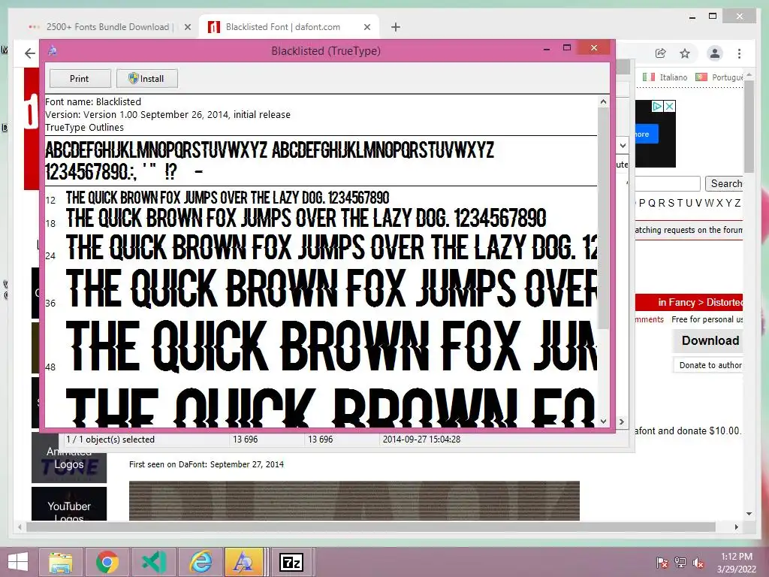Screen dimensions: 769x577
Task: Click the font viewer title bar icon
Action: point(53,50)
